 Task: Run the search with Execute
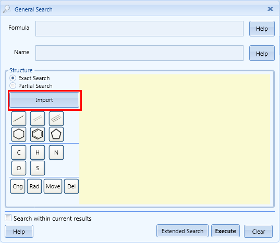226,231
